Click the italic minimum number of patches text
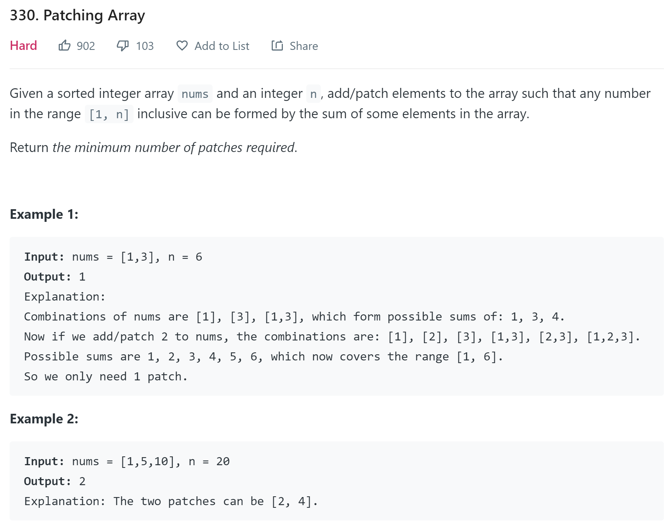This screenshot has height=527, width=672. tap(175, 147)
